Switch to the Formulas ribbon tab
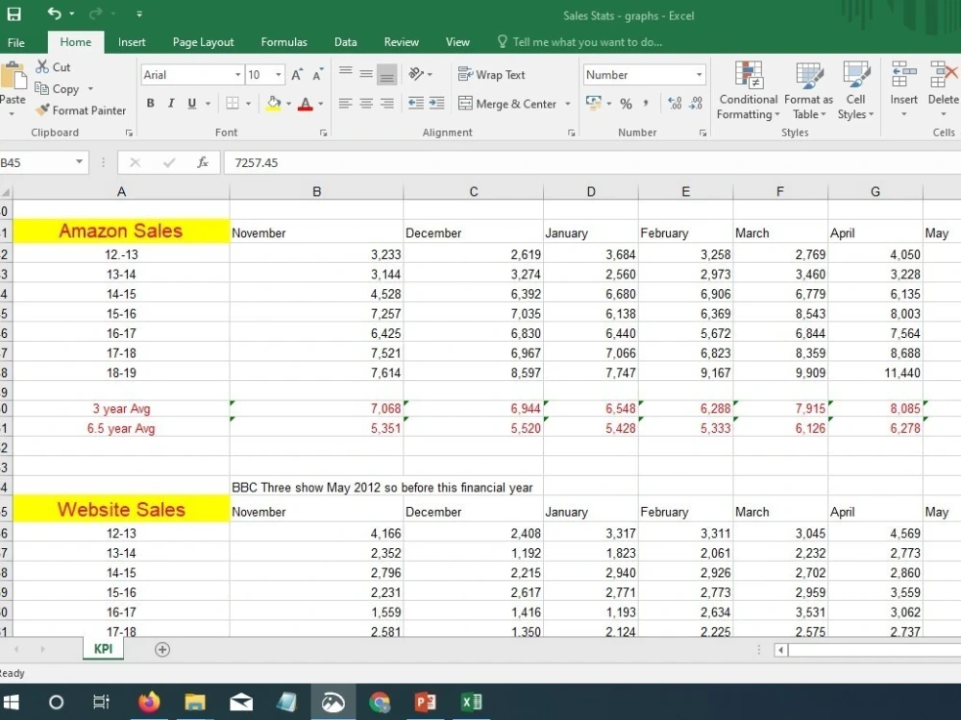 pos(283,41)
